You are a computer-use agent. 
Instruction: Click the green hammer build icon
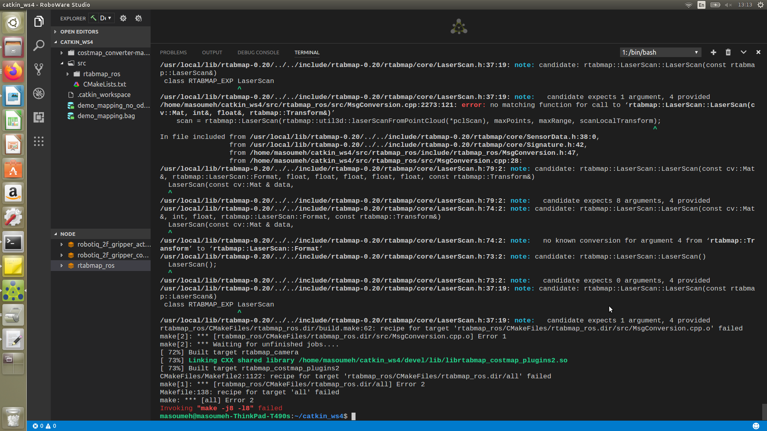[x=93, y=18]
